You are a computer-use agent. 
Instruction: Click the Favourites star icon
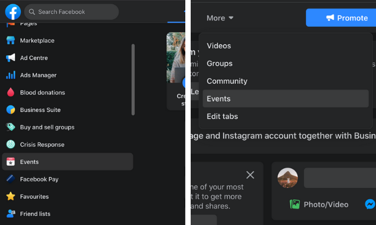pos(11,196)
